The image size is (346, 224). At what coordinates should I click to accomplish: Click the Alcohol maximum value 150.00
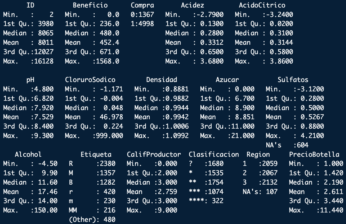coord(48,210)
